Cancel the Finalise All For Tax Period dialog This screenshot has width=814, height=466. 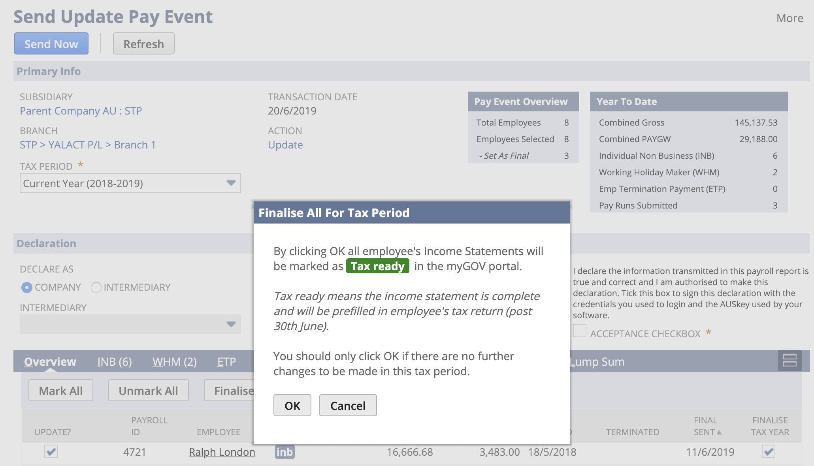(347, 405)
